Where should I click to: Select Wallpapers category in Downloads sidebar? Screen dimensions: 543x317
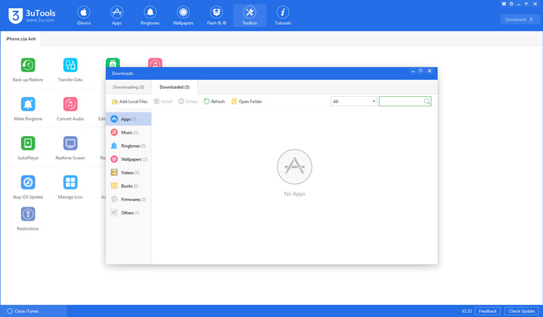[x=128, y=159]
